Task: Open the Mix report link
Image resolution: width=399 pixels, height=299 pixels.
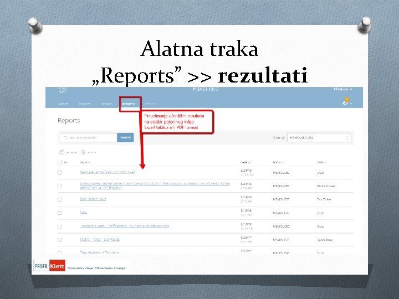Action: pos(84,213)
